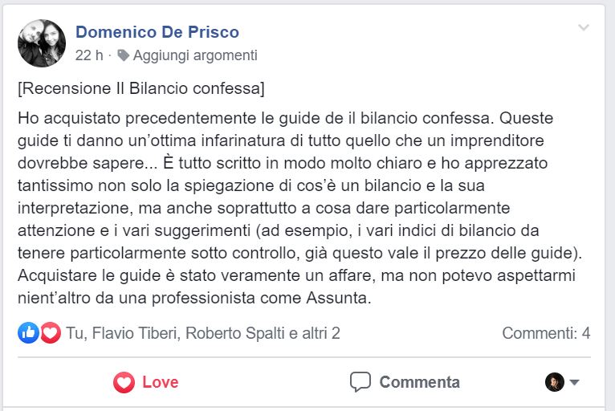
Task: Click the tag icon beside Aggiungi argomenti
Action: pos(123,55)
